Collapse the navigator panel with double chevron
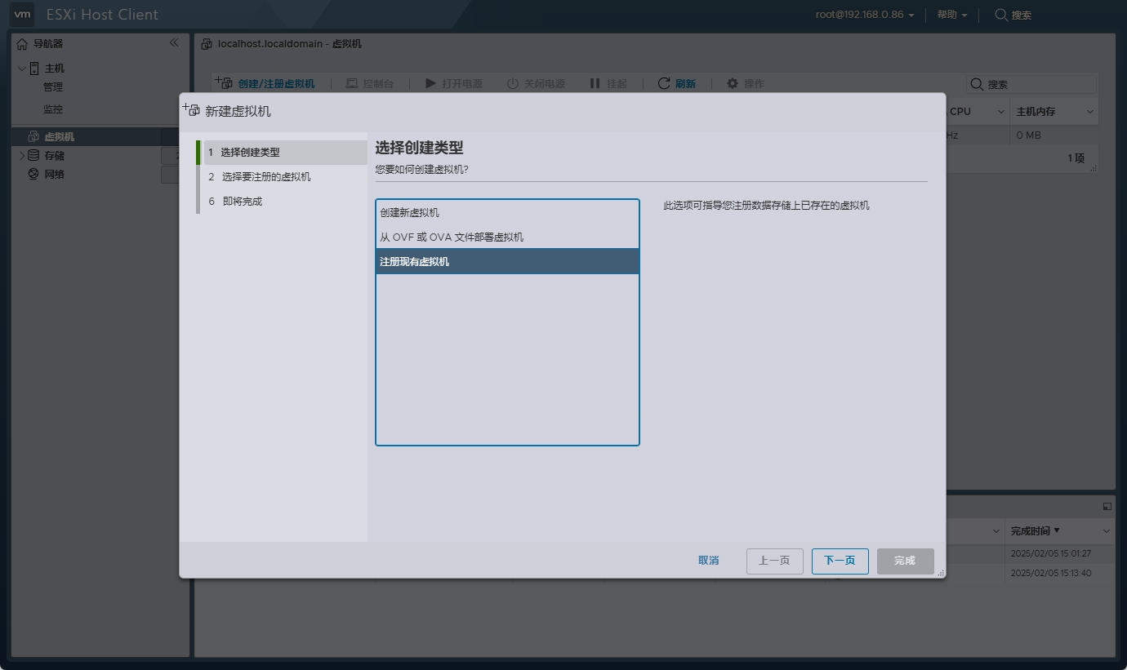The width and height of the screenshot is (1127, 670). click(174, 43)
